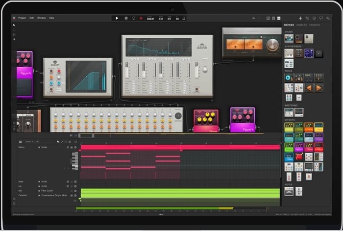Image resolution: width=343 pixels, height=231 pixels.
Task: Toggle the Notes dot on Matrix track
Action: point(39,147)
